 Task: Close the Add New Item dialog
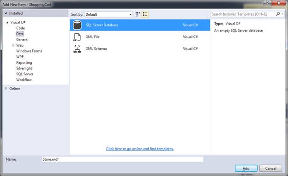pos(278,3)
